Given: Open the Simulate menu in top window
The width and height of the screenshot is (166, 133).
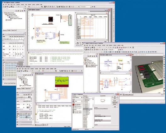Looking at the screenshot, I should [x=18, y=4].
